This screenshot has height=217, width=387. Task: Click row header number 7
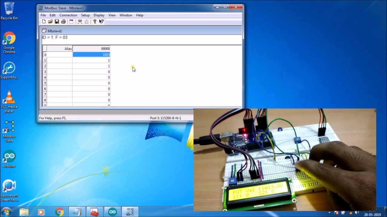pyautogui.click(x=45, y=95)
